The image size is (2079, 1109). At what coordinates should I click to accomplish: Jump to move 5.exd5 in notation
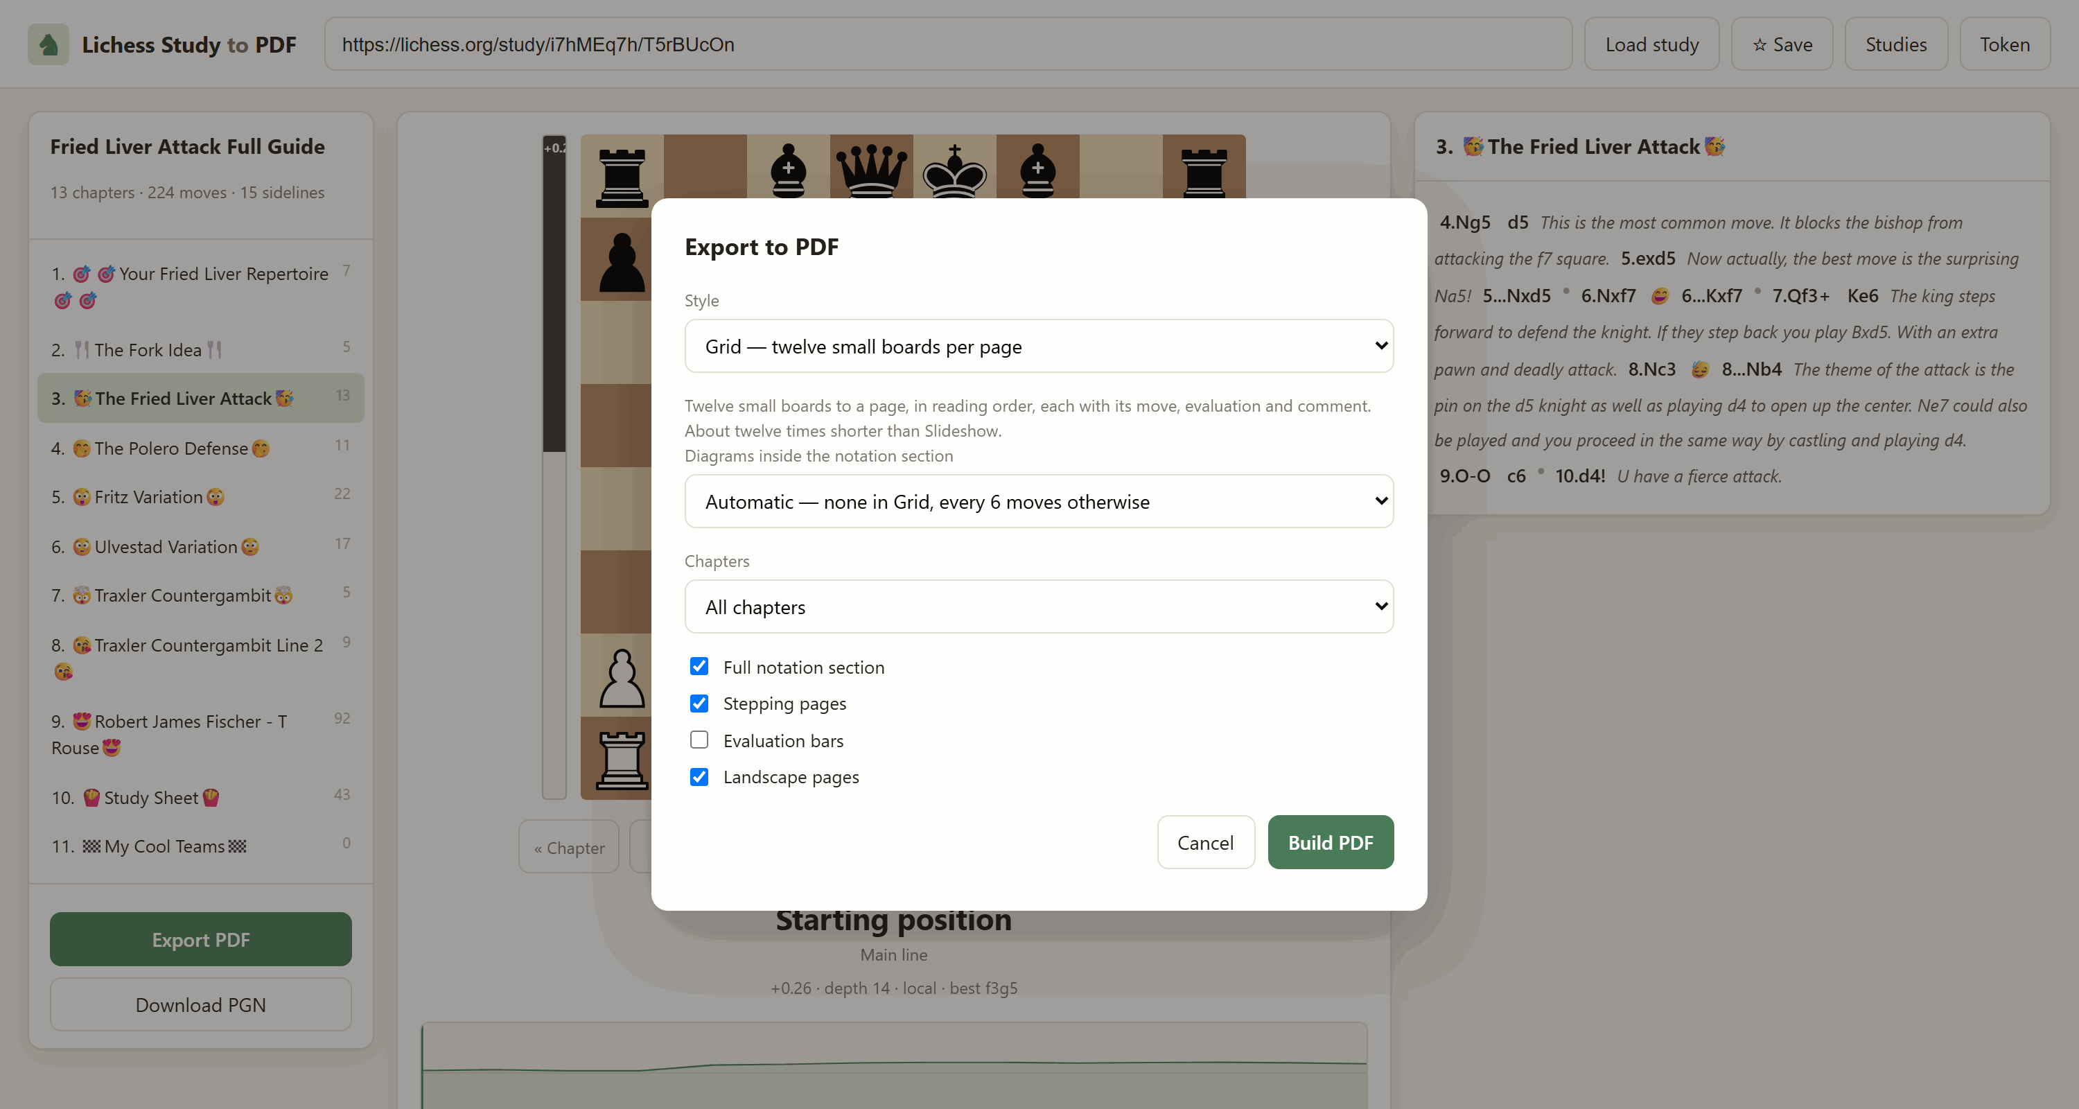(1648, 259)
